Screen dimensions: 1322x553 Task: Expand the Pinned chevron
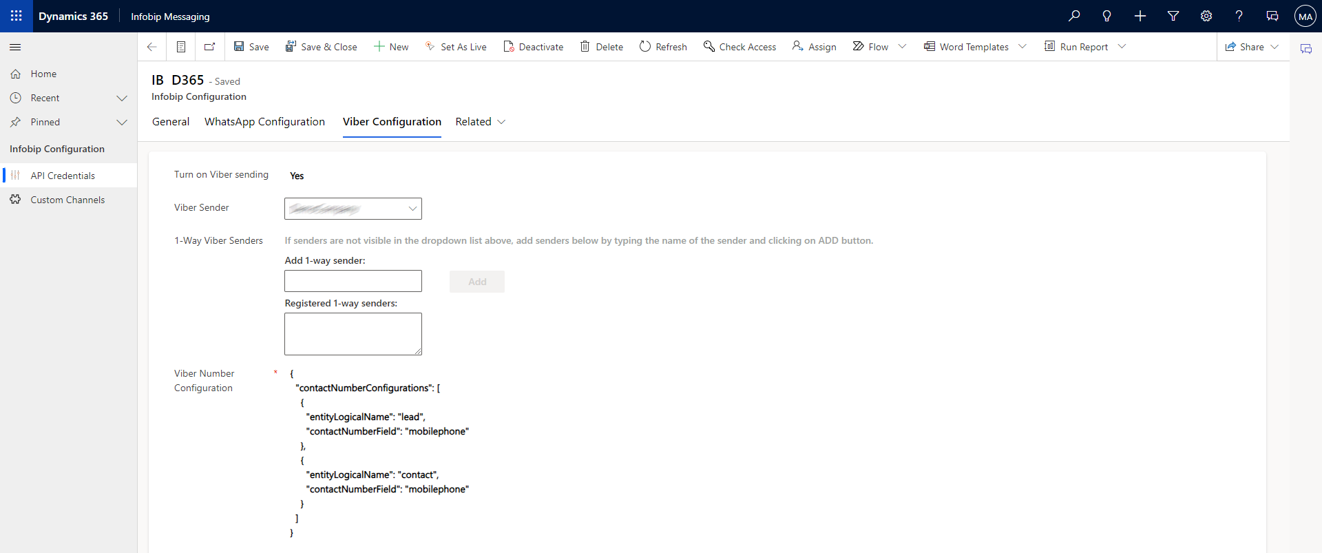[122, 122]
